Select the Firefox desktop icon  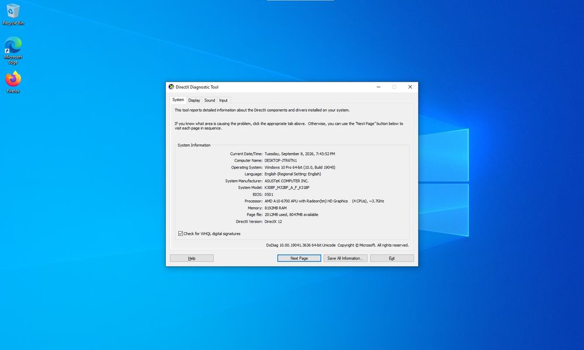click(13, 82)
